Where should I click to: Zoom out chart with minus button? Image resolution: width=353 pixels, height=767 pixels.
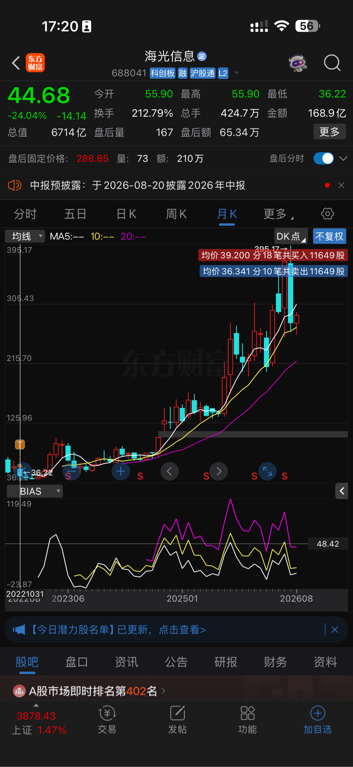(71, 472)
